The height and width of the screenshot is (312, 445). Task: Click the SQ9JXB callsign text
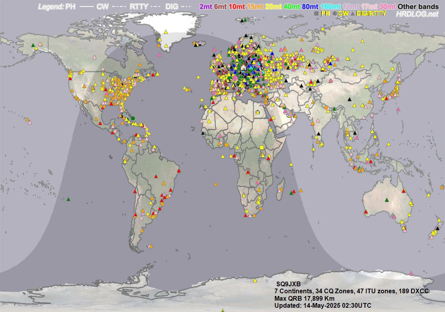point(288,285)
